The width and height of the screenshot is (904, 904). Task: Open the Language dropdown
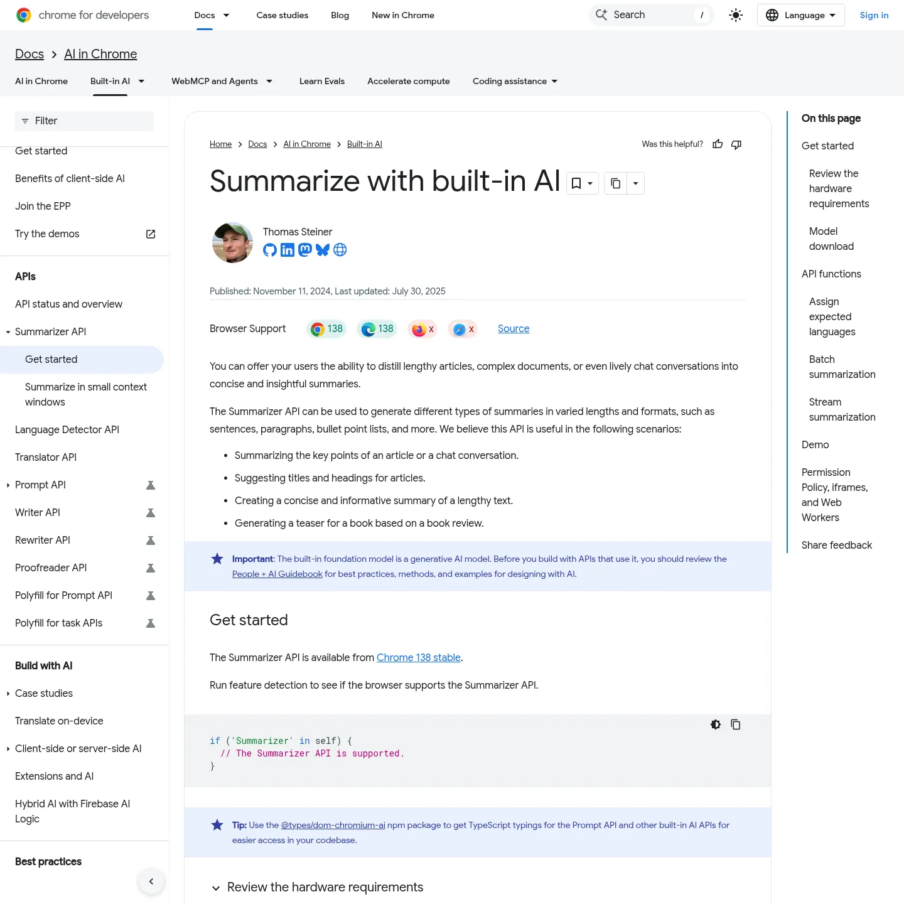[x=801, y=15]
